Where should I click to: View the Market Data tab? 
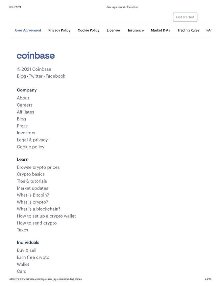point(160,30)
